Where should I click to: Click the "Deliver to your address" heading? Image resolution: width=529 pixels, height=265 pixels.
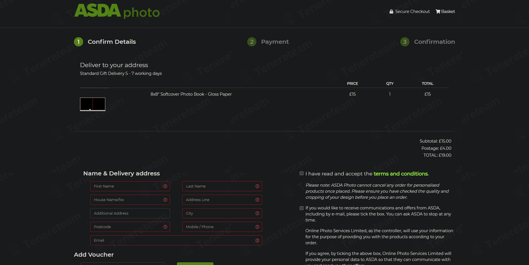(x=114, y=65)
